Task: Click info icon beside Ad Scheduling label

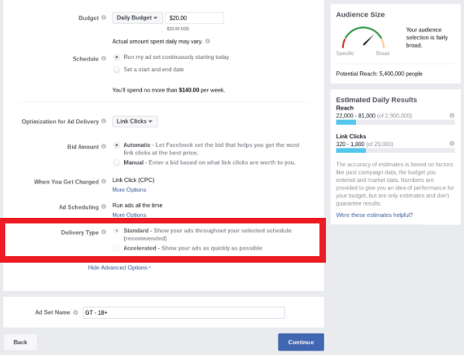Action: pos(104,206)
